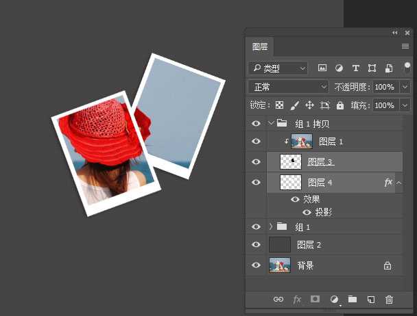The height and width of the screenshot is (316, 417).
Task: Open the 正常 blend mode dropdown
Action: [288, 87]
